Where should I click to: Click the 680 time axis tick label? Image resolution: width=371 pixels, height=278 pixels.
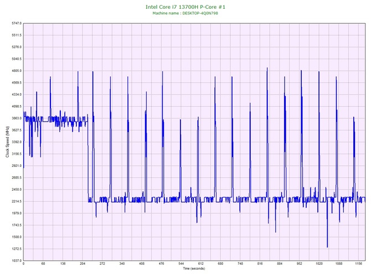[x=220, y=264]
